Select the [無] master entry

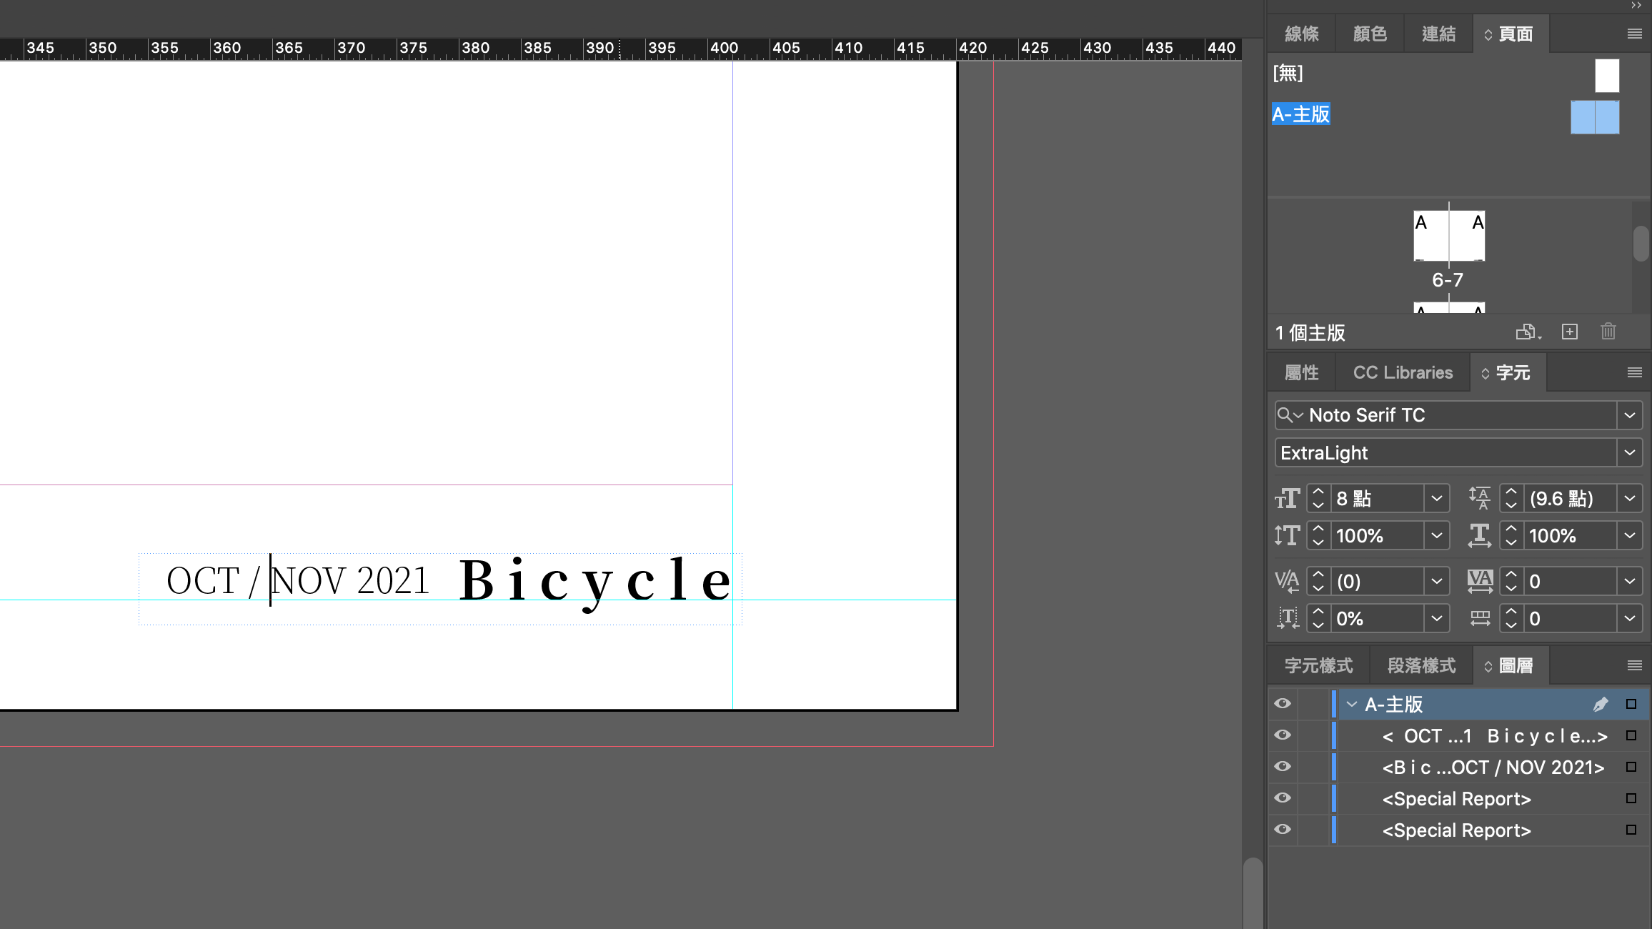(x=1288, y=73)
